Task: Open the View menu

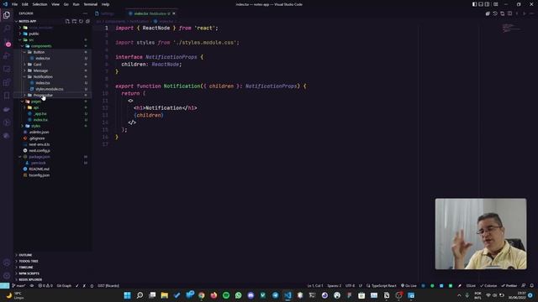Action: (55, 4)
